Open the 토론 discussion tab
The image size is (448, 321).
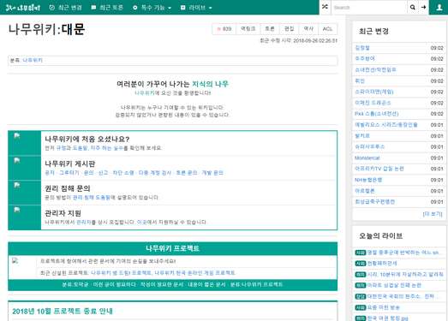tap(270, 29)
